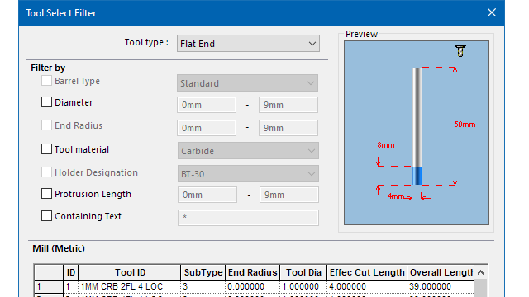
Task: Select the 1MM CRB 2FL 4 LOC tool
Action: click(130, 286)
